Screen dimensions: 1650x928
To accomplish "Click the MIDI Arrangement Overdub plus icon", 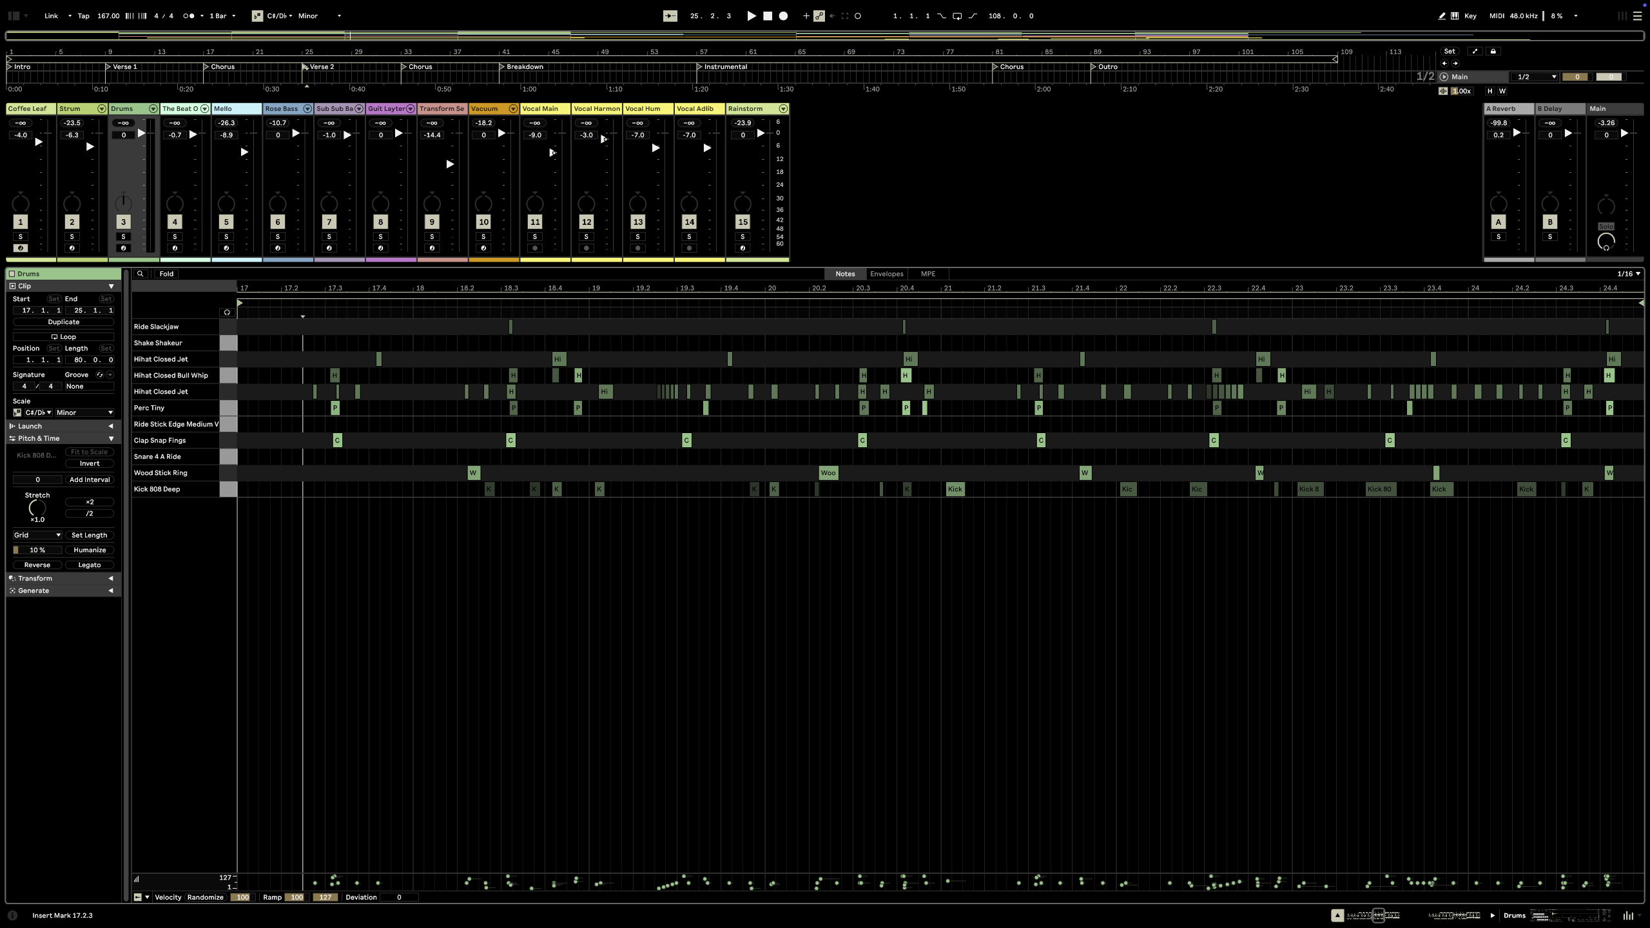I will point(806,16).
